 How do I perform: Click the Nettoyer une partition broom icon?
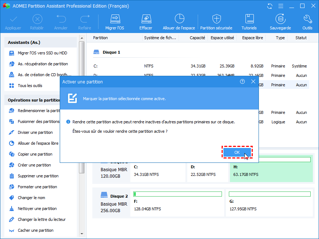click(x=12, y=209)
